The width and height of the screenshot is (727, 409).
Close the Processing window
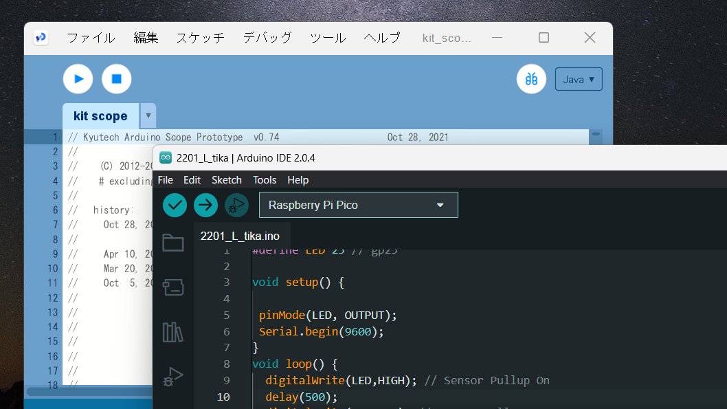[590, 38]
